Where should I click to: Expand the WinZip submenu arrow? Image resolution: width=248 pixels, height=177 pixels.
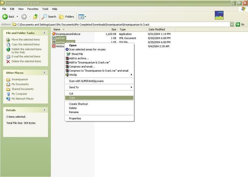coord(131,74)
